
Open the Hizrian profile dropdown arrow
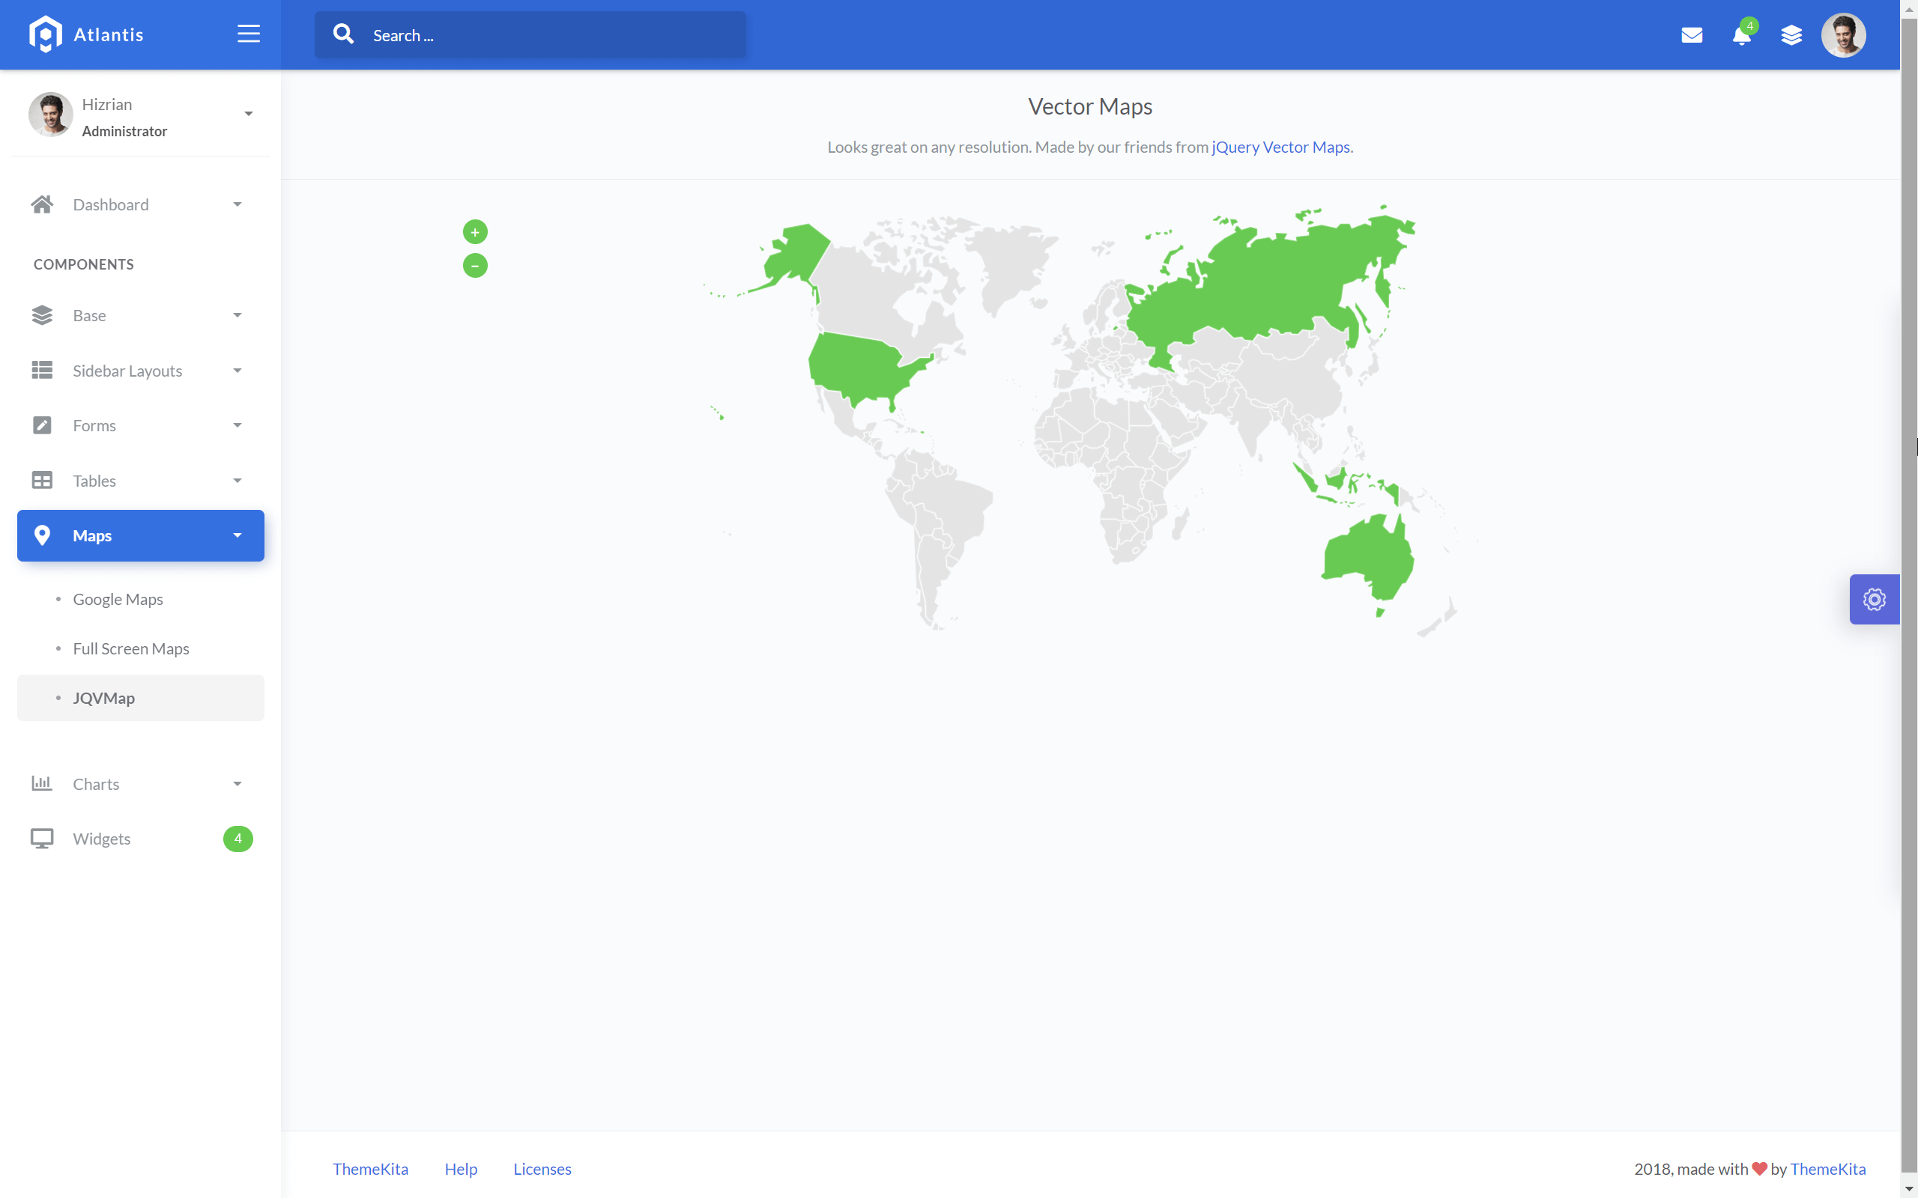pyautogui.click(x=248, y=113)
